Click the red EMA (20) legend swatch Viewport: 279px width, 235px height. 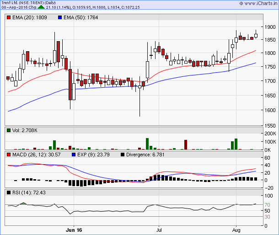tap(9, 17)
